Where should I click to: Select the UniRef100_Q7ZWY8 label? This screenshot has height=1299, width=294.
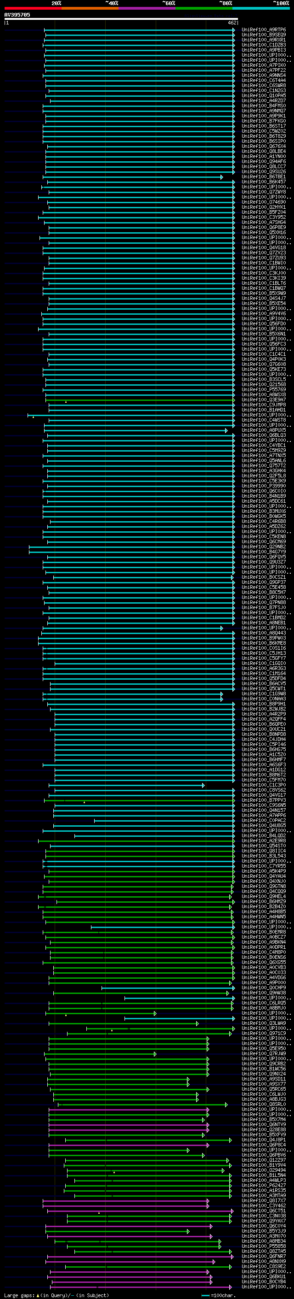(264, 192)
